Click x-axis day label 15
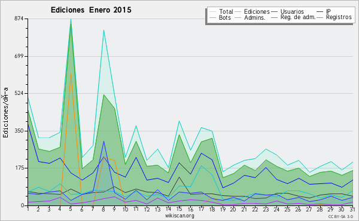 pos(180,209)
